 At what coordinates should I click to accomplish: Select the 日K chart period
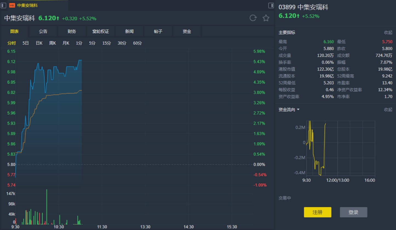pos(39,43)
